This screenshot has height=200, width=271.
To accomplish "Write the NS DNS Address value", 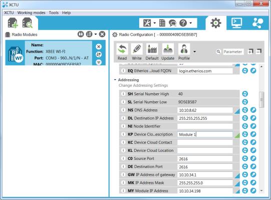I will coord(253,110).
